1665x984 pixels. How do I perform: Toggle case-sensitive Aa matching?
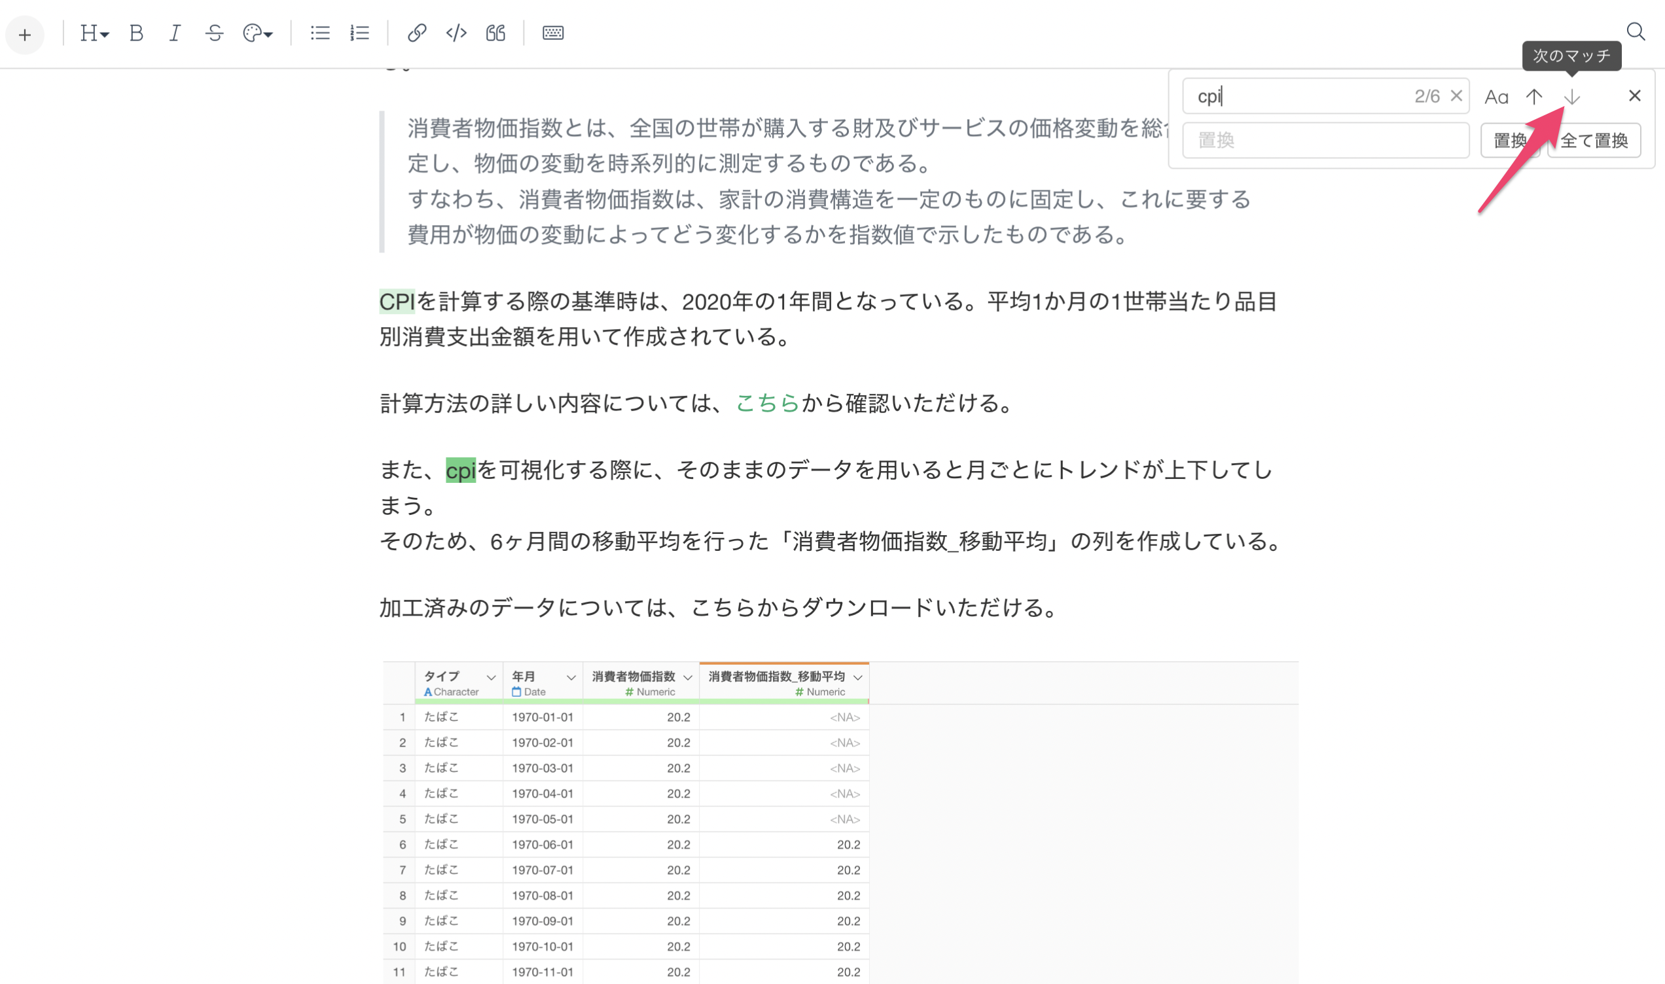(1496, 97)
